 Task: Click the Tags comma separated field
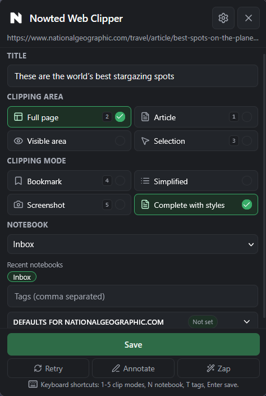[x=132, y=296]
